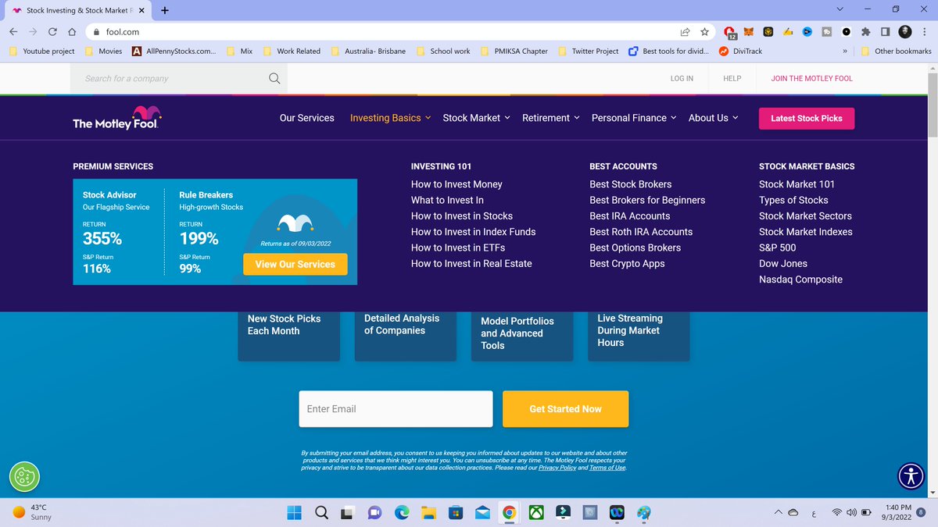938x527 pixels.
Task: Click the Enter Email field
Action: pyautogui.click(x=396, y=409)
